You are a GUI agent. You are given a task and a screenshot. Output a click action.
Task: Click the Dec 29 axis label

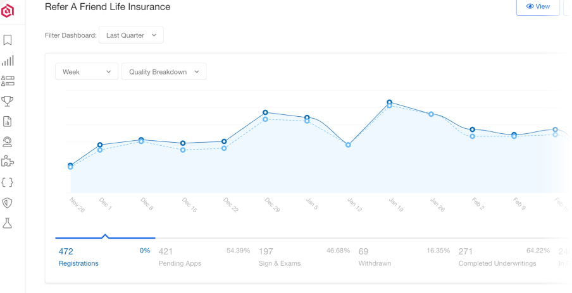click(x=272, y=205)
